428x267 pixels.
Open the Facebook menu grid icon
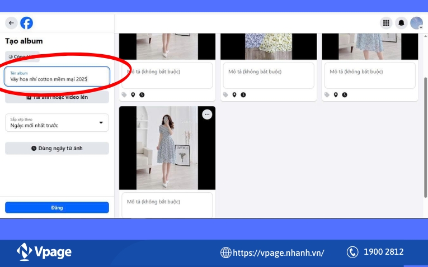(x=386, y=23)
